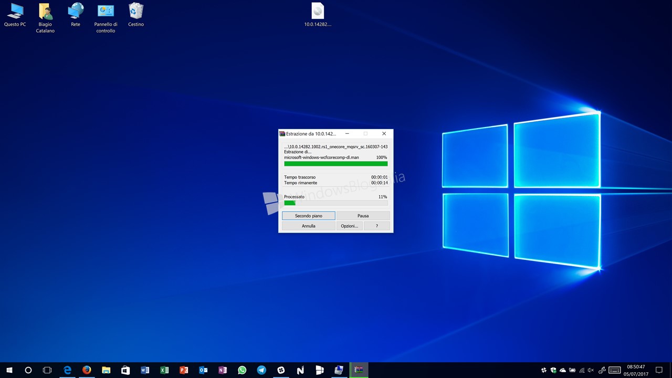Close the Estrazione dialog window
This screenshot has height=378, width=672.
tap(384, 134)
